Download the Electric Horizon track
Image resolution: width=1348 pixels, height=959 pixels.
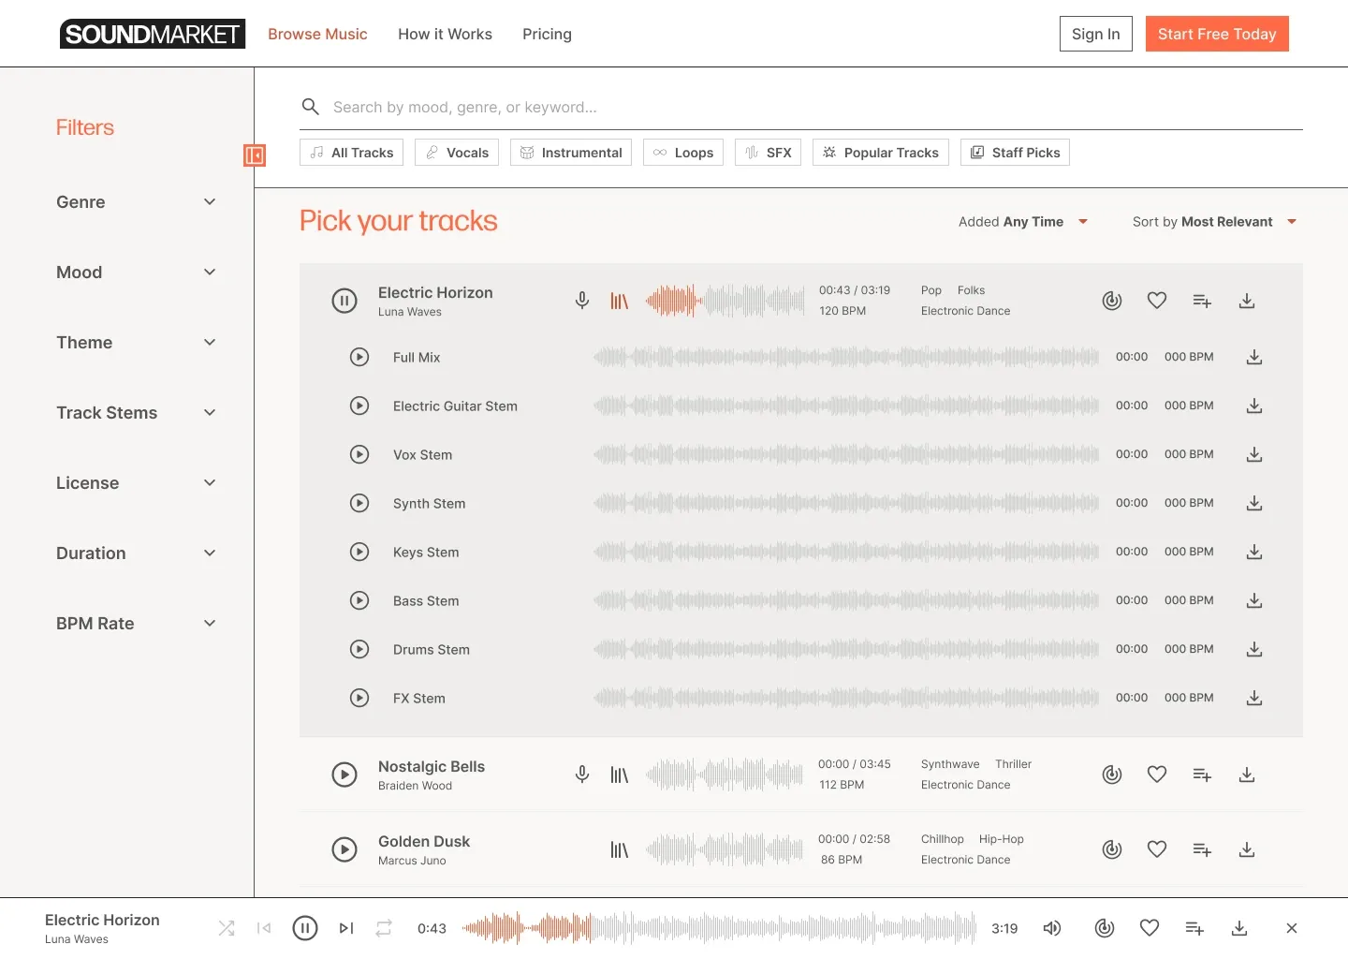tap(1247, 301)
